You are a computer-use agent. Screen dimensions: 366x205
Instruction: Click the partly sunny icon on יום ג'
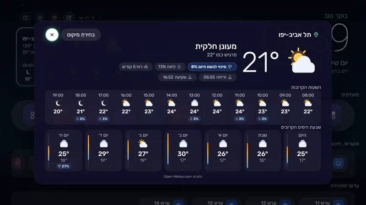(x=143, y=143)
